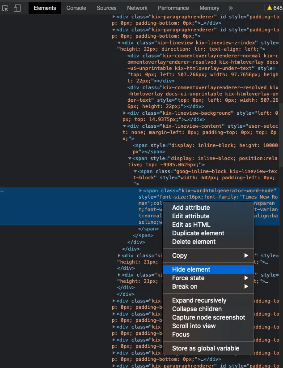Screen dimensions: 283x368
Task: Click the inspect element picker icon
Action: pos(6,8)
